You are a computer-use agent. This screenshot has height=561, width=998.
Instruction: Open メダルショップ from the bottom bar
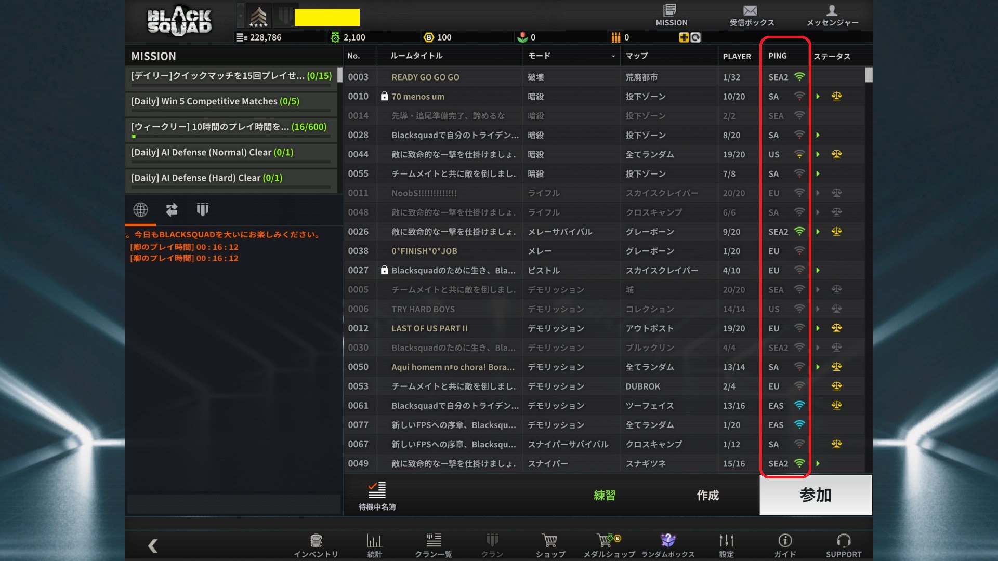609,545
